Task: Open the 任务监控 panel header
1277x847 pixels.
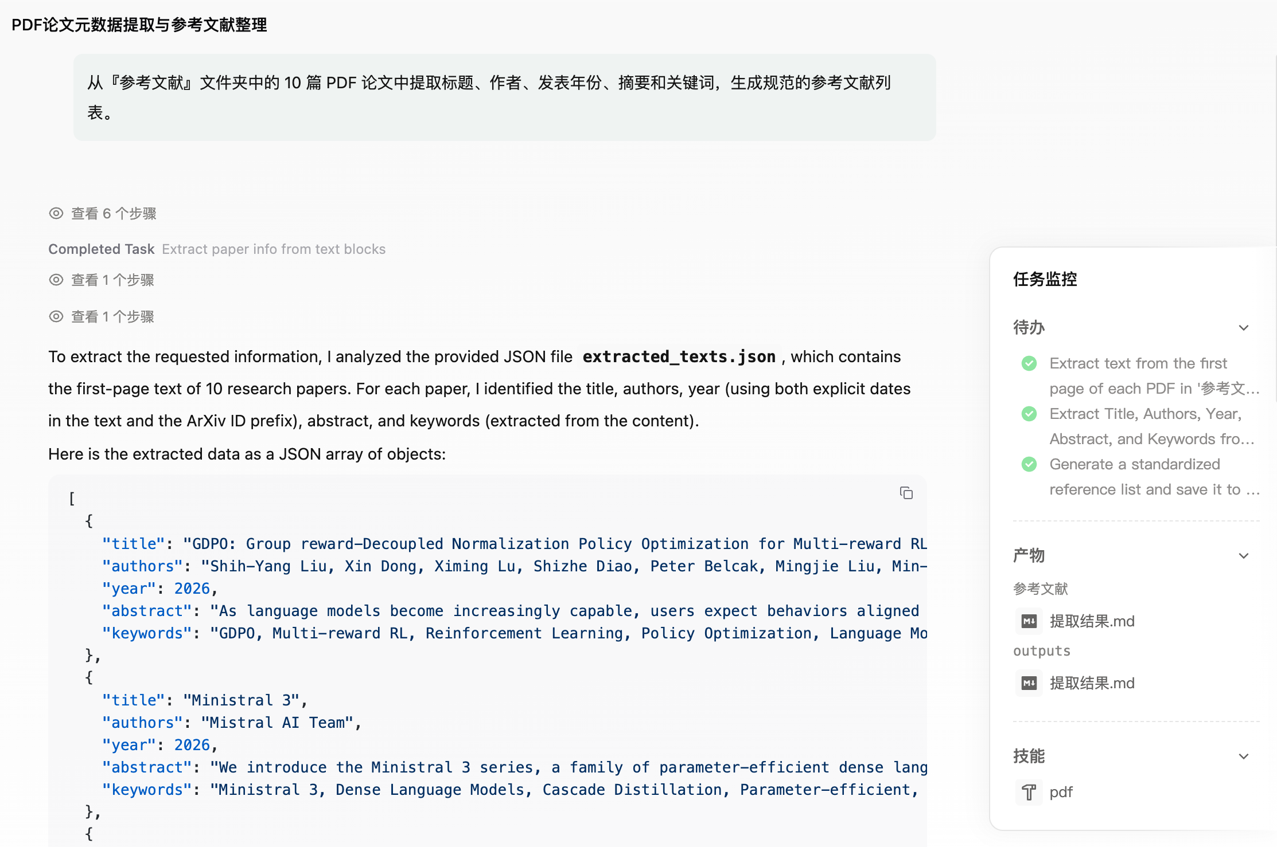Action: pos(1045,280)
